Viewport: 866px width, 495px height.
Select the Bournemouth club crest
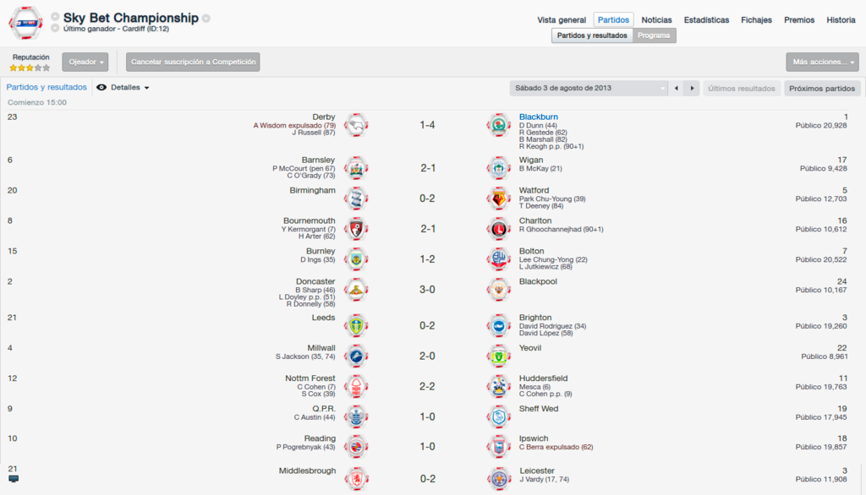pos(356,228)
